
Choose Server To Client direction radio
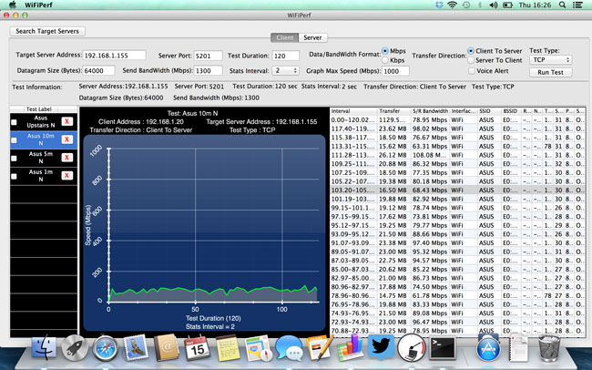(x=471, y=60)
